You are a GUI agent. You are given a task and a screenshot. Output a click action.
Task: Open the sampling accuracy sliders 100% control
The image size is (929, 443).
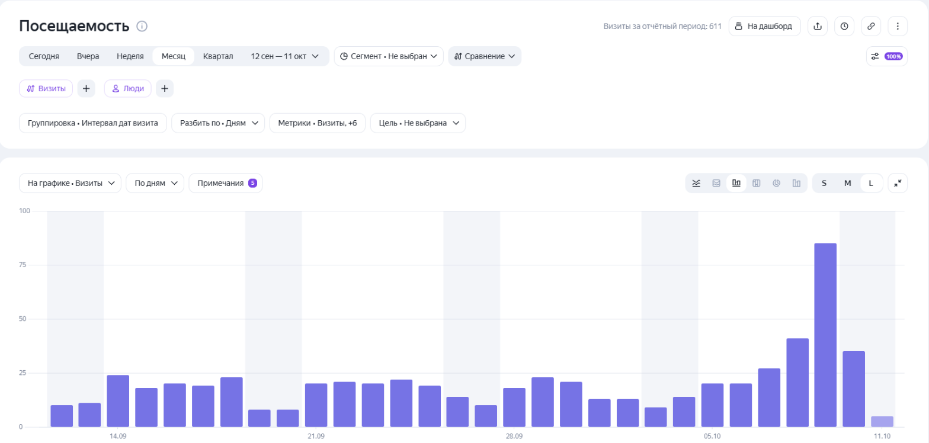886,56
